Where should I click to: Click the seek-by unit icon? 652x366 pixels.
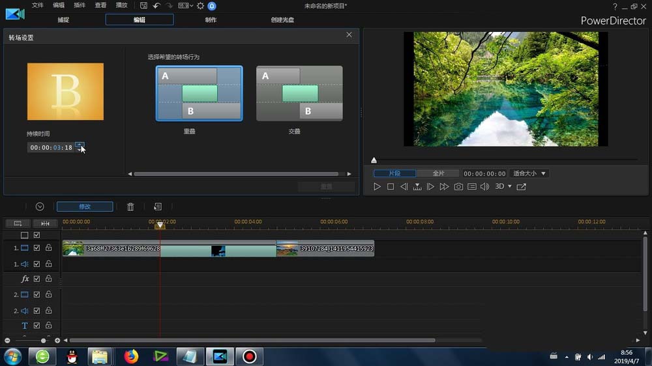(417, 187)
